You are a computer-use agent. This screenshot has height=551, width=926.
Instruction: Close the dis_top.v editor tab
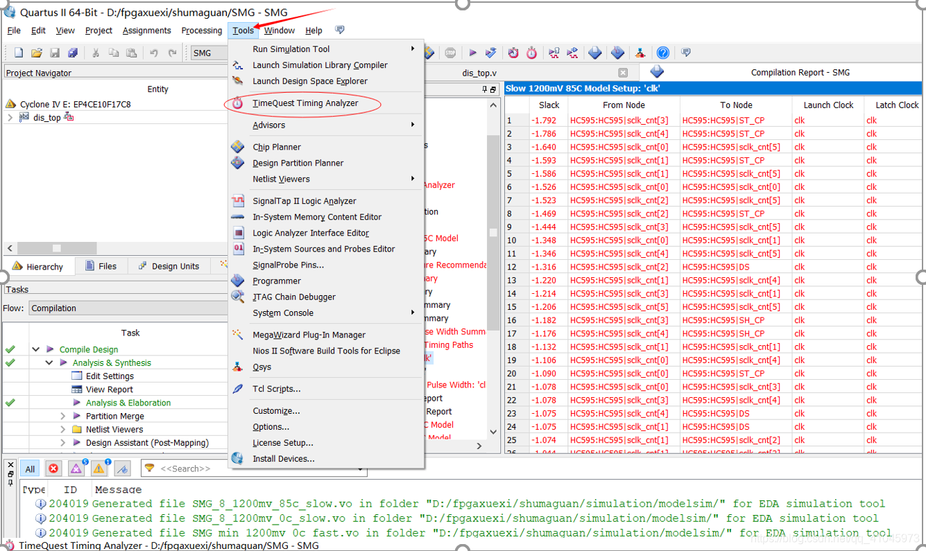pyautogui.click(x=623, y=73)
